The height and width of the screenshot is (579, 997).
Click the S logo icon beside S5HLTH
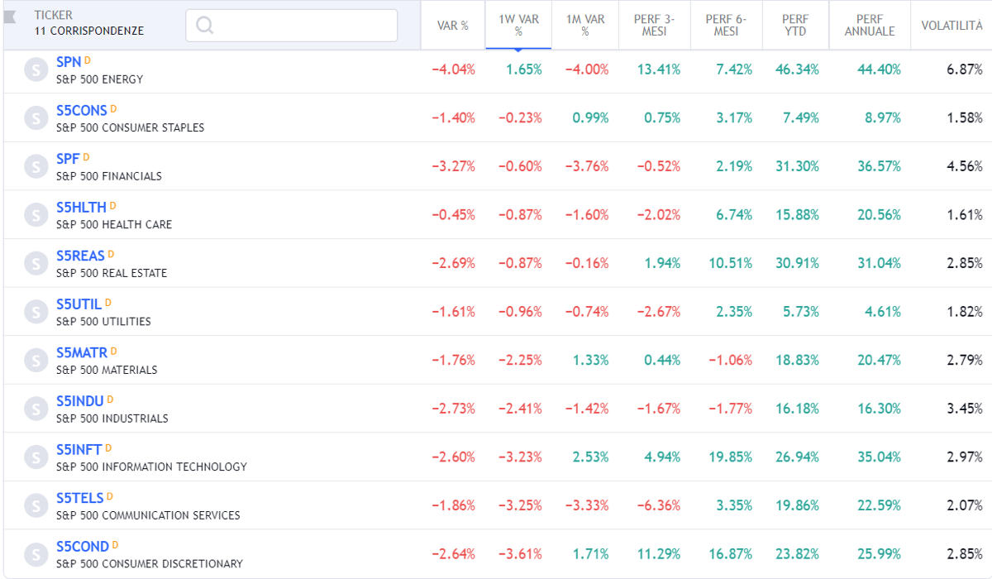[x=36, y=215]
